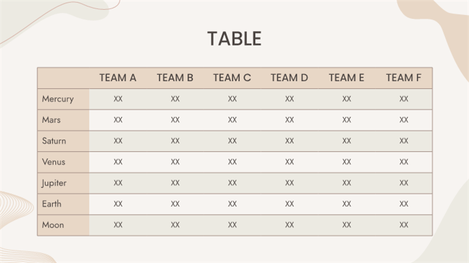Select the Mars row label
This screenshot has height=263, width=469.
(x=51, y=120)
